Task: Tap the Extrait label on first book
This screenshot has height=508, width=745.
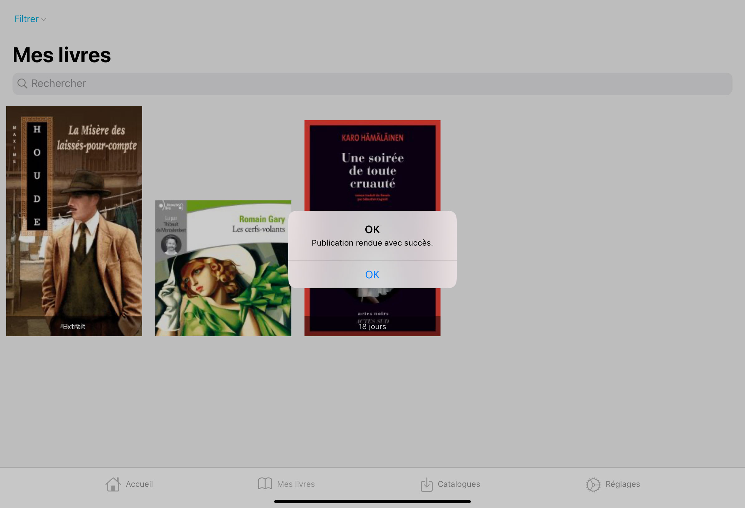Action: [x=74, y=326]
